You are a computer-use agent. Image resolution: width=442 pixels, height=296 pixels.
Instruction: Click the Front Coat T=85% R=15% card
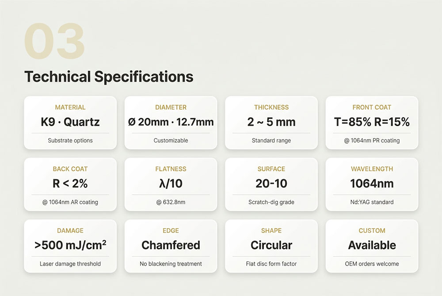pyautogui.click(x=372, y=123)
